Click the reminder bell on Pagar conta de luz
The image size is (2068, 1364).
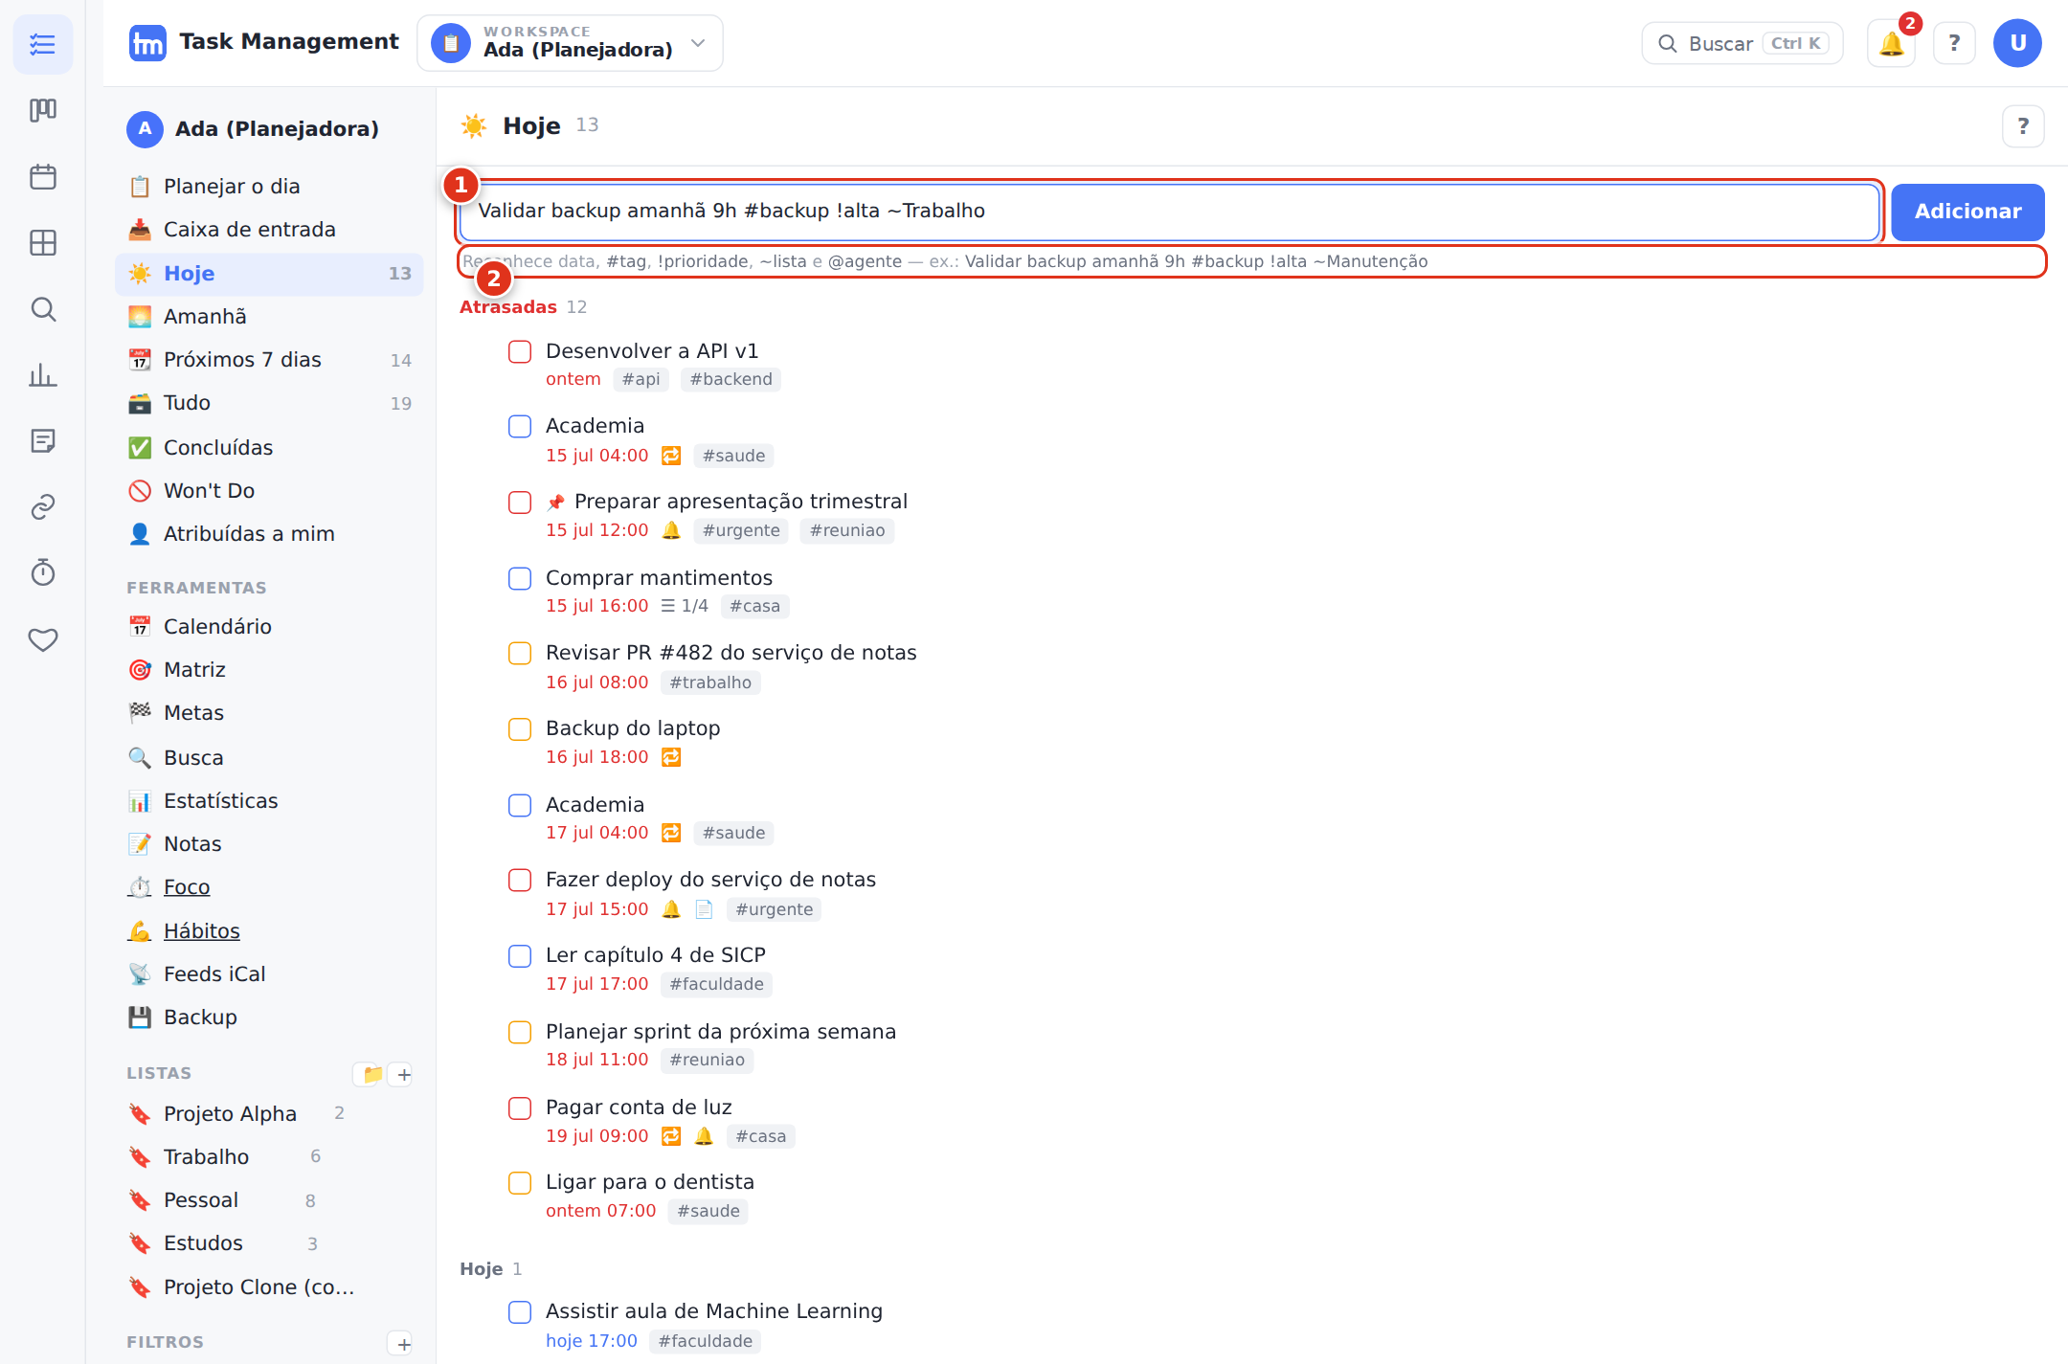pos(704,1136)
